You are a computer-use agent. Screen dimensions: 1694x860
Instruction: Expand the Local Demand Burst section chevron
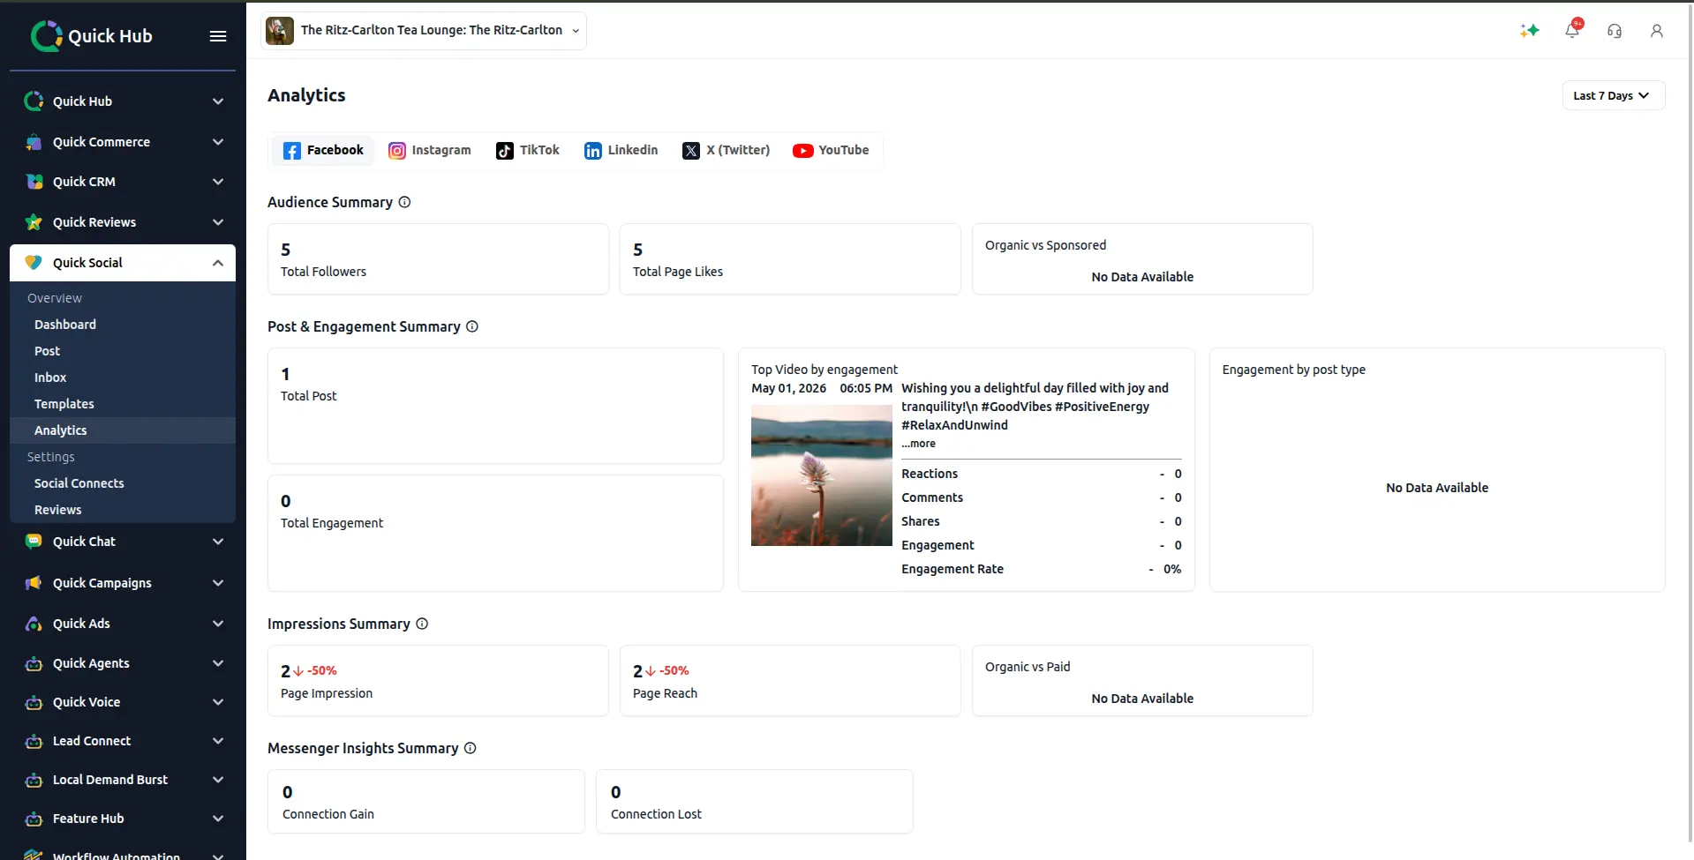tap(218, 780)
